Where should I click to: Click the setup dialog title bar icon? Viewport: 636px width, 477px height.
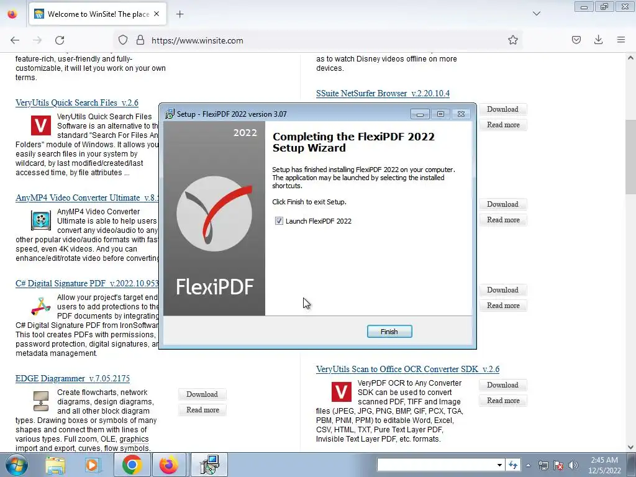click(x=170, y=114)
